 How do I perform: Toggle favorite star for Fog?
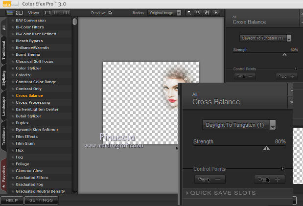[13, 157]
